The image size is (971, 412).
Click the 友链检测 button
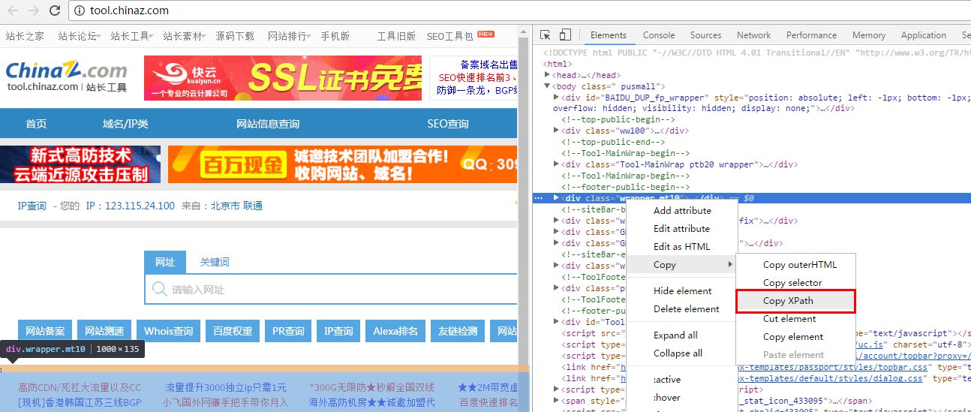[x=458, y=331]
